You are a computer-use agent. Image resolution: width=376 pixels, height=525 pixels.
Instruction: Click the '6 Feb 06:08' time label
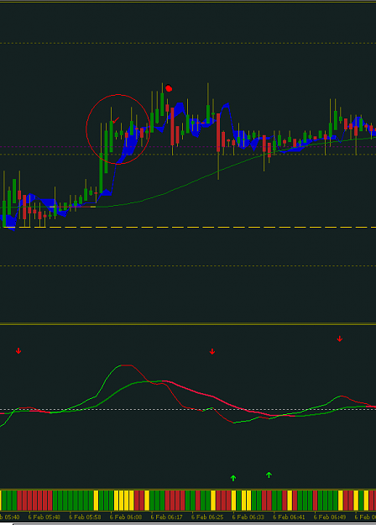click(x=126, y=517)
